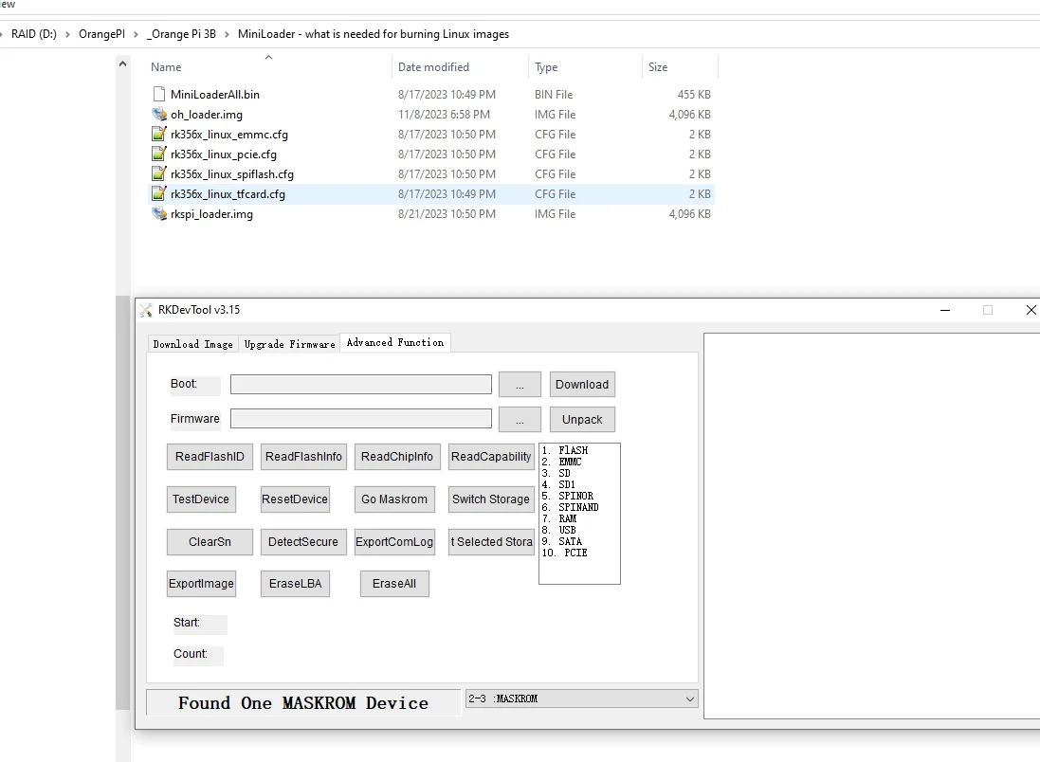This screenshot has height=762, width=1040.
Task: Browse for Boot file with the ... button
Action: tap(520, 385)
